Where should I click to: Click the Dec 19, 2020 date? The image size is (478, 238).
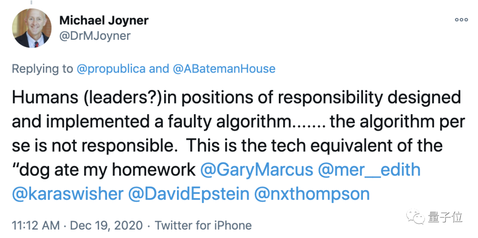[x=106, y=225]
